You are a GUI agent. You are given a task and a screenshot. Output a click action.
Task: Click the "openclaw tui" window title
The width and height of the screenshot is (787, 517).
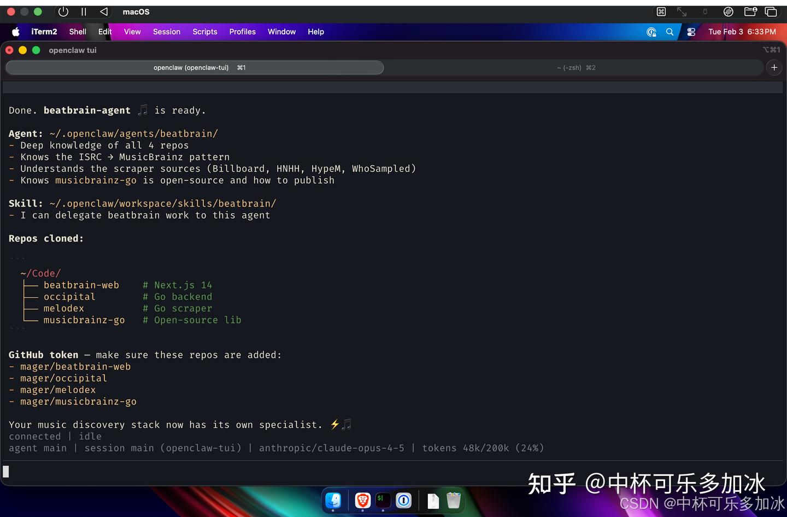coord(73,50)
